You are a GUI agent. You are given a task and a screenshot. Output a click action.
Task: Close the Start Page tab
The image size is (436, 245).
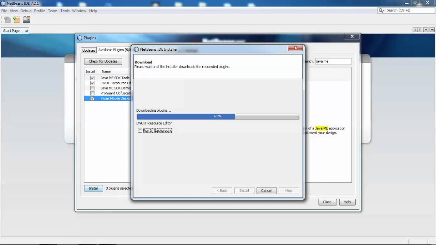[x=27, y=31]
